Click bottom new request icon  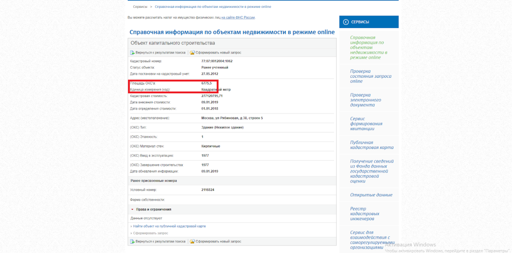pos(192,242)
